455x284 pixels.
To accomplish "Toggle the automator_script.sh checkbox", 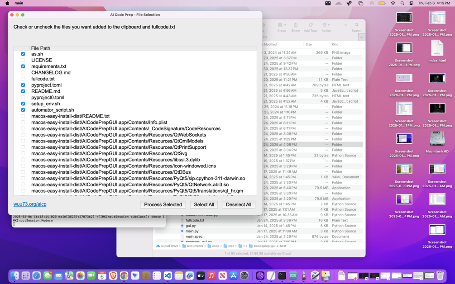I will [x=23, y=110].
